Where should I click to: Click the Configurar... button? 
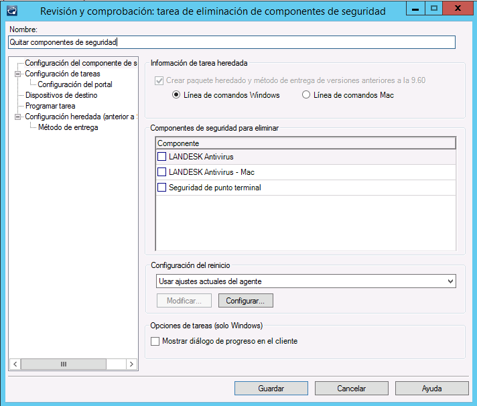coord(245,301)
